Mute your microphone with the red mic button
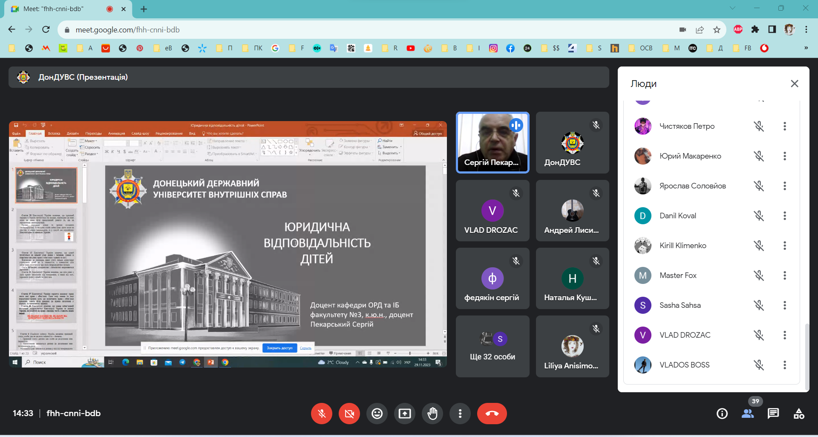The height and width of the screenshot is (437, 818). click(322, 414)
